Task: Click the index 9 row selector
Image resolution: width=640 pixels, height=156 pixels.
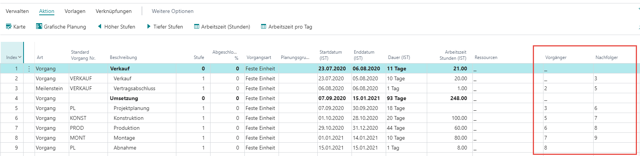Action: tap(16, 148)
